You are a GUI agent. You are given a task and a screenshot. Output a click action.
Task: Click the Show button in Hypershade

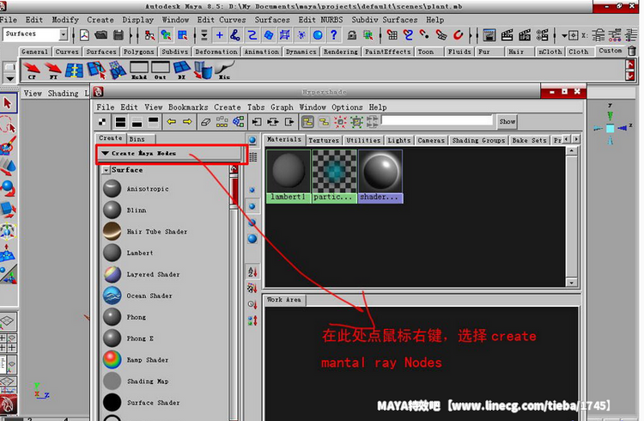(507, 122)
